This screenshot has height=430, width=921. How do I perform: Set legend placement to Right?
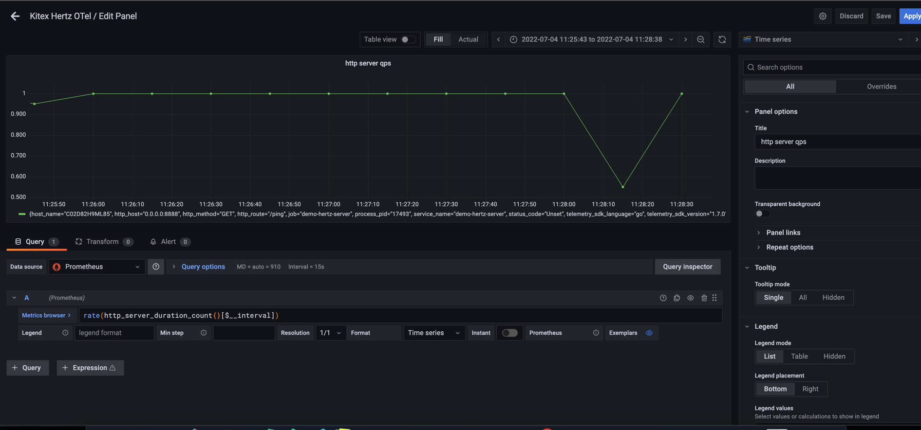[x=810, y=389]
